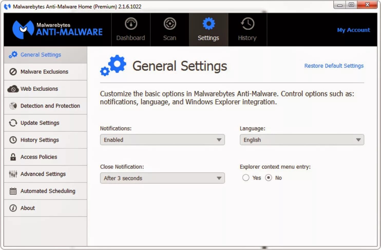Switch to the Scan tab
Screen dimensions: 381x250
[x=170, y=30]
